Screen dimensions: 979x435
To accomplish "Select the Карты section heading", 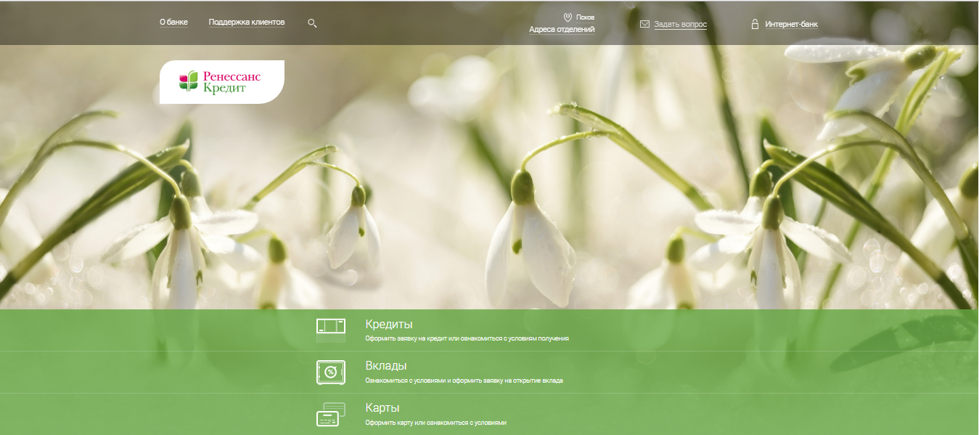I will 382,407.
